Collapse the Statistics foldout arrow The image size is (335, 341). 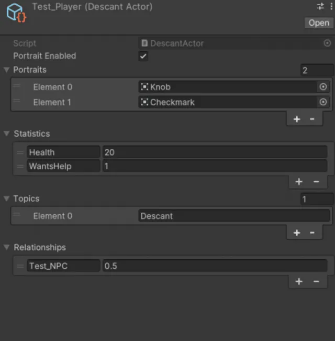point(7,134)
